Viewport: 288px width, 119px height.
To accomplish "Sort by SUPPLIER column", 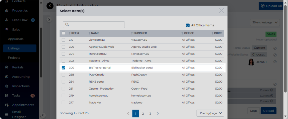I will (139, 33).
